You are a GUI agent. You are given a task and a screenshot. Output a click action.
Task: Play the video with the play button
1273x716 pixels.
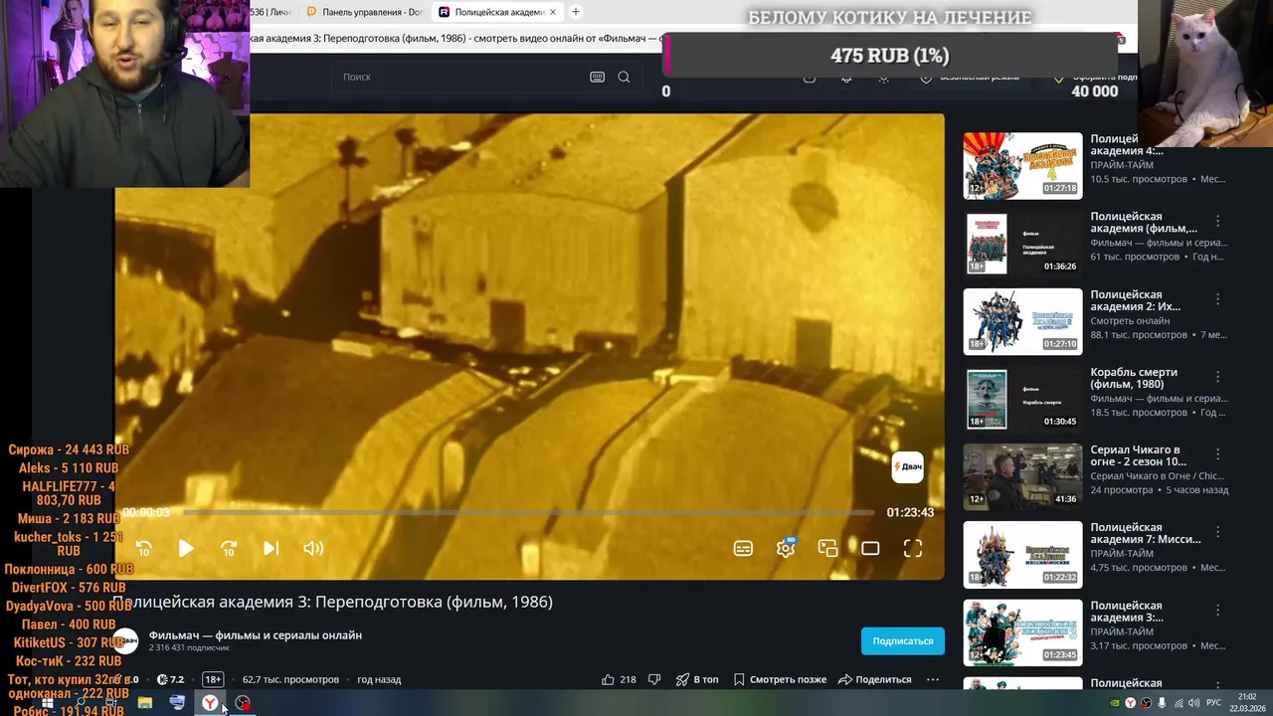pyautogui.click(x=186, y=548)
